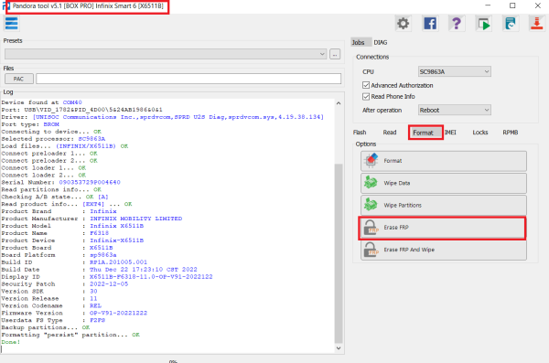
Task: Click the Erase FRP button label
Action: pos(396,227)
